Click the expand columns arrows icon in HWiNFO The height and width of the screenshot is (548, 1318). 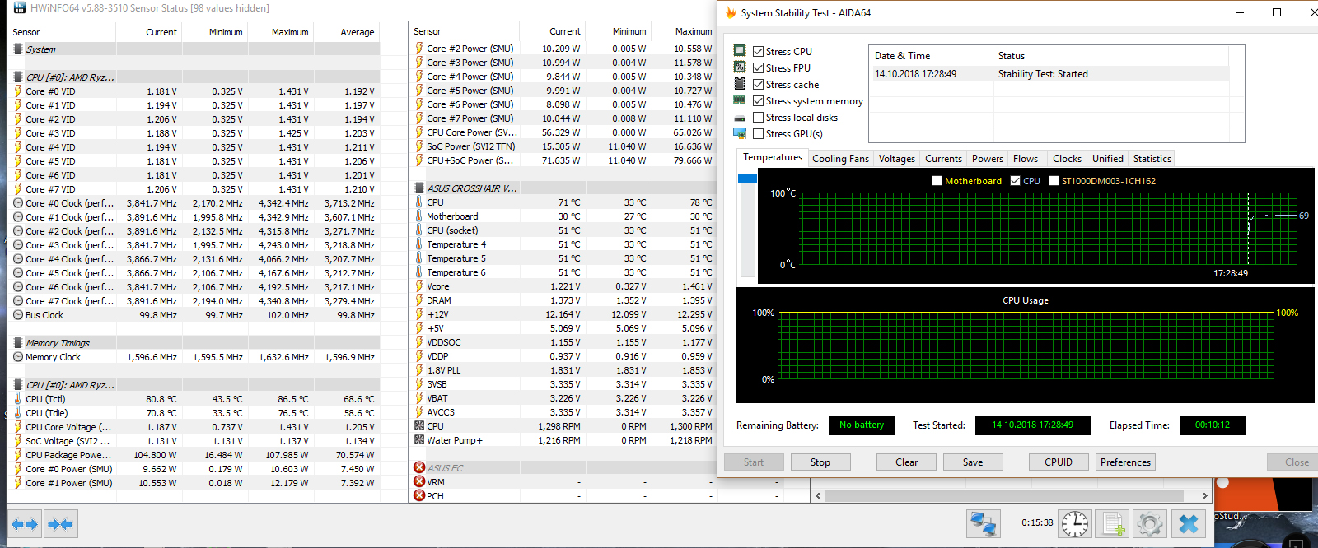coord(24,524)
